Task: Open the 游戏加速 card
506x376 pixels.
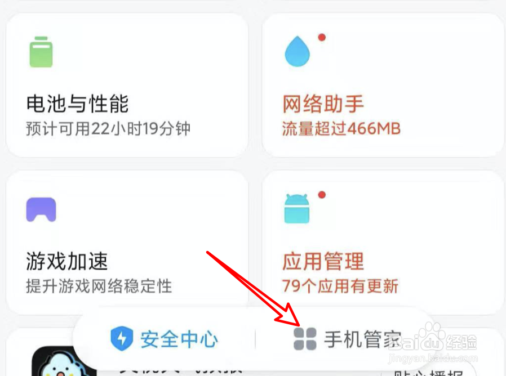Action: (127, 243)
